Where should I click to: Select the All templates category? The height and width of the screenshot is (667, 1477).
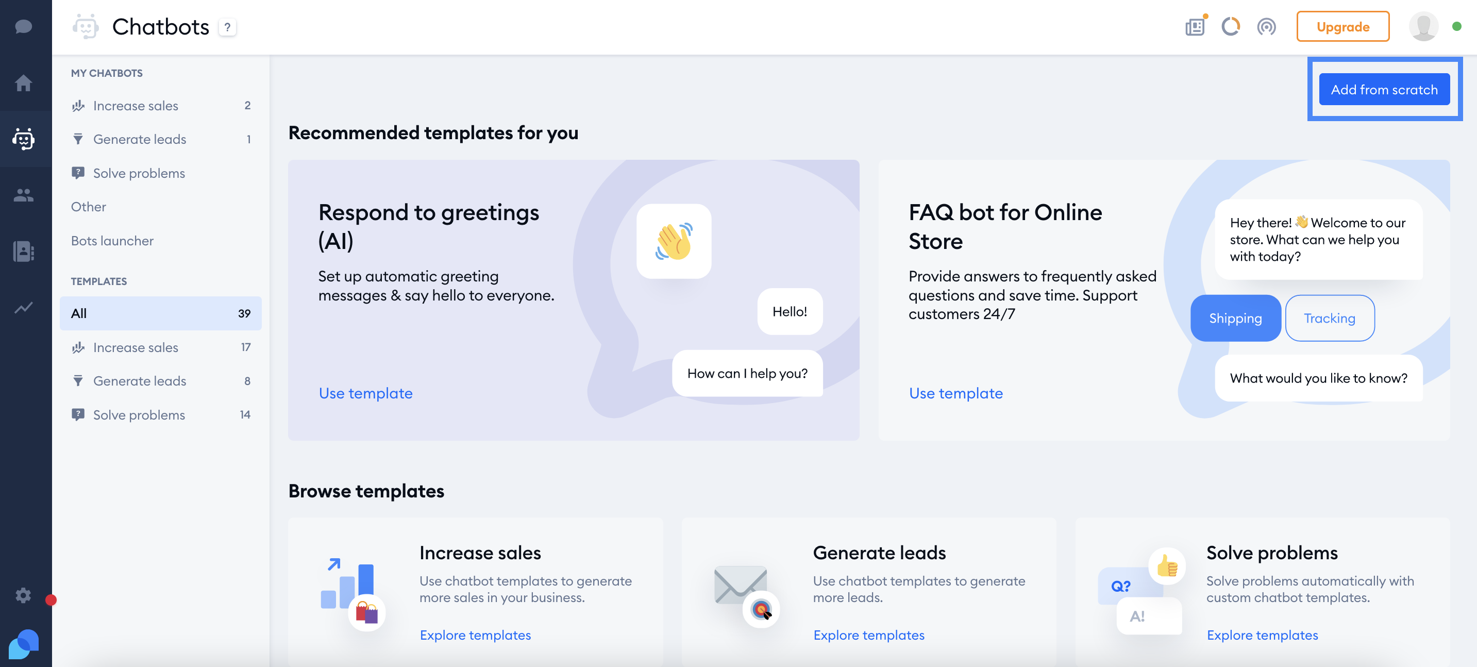[161, 313]
